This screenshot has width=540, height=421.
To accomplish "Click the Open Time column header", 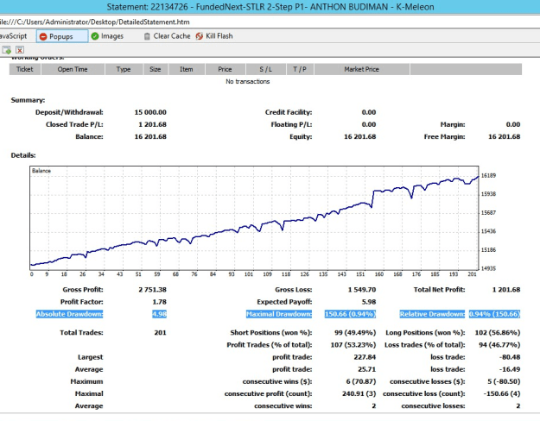I will [73, 69].
